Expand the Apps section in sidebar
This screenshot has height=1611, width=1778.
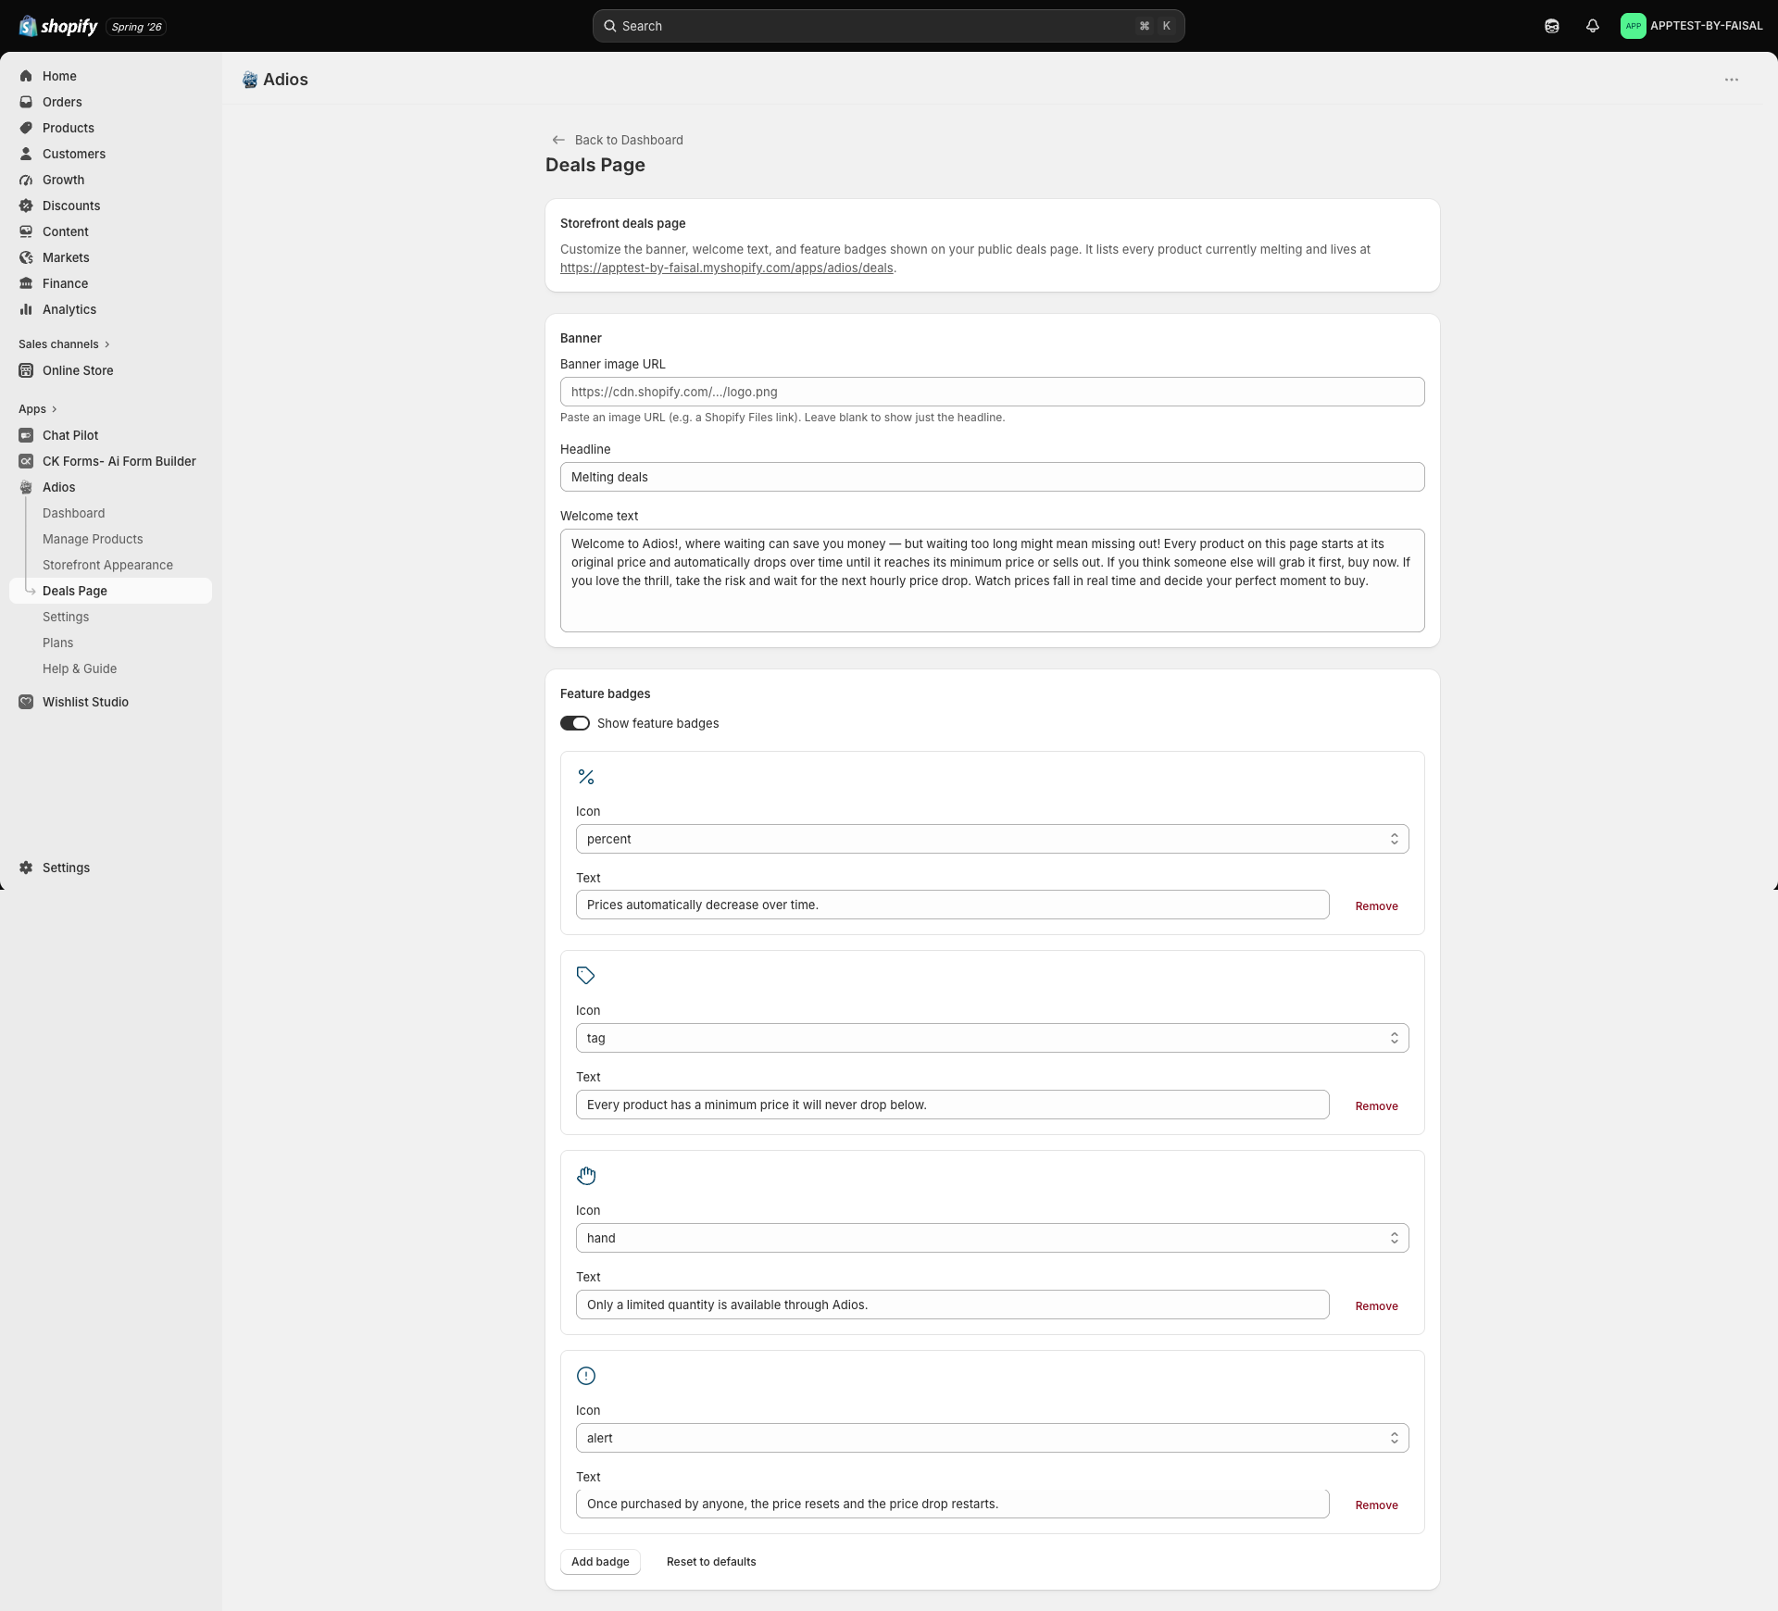[x=38, y=409]
